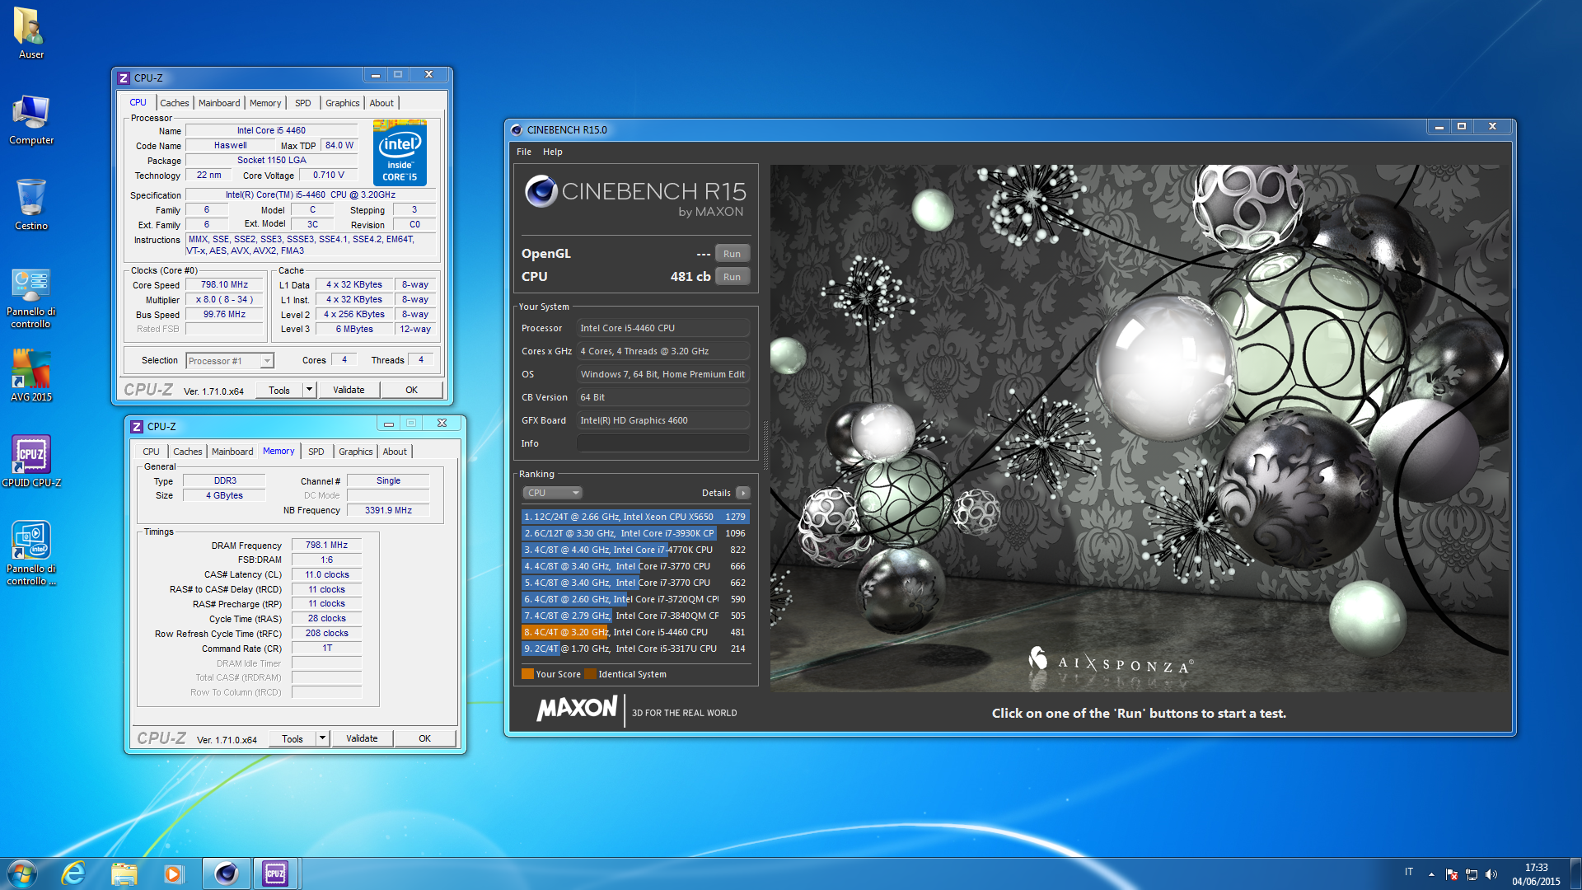1582x890 pixels.
Task: Open Windows Media Player from the taskbar
Action: click(x=173, y=874)
